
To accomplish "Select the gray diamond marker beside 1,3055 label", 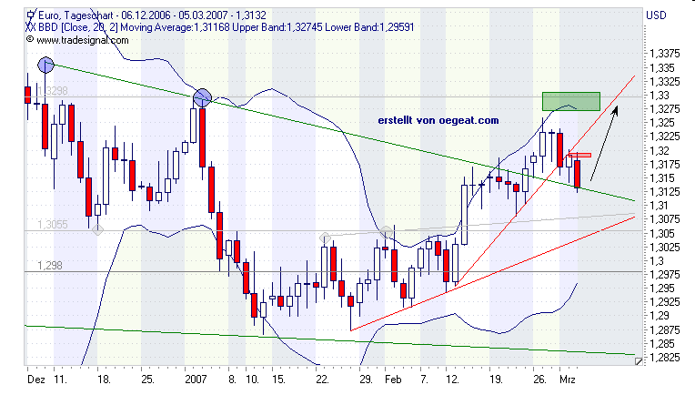I will [97, 229].
